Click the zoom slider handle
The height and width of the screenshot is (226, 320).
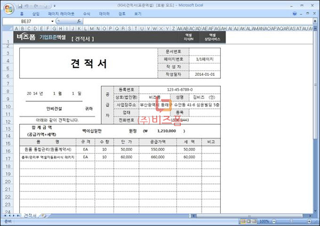[x=291, y=221]
